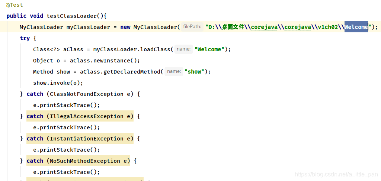381x181 pixels.
Task: Click the selected Welcome text in file path
Action: tap(356, 27)
